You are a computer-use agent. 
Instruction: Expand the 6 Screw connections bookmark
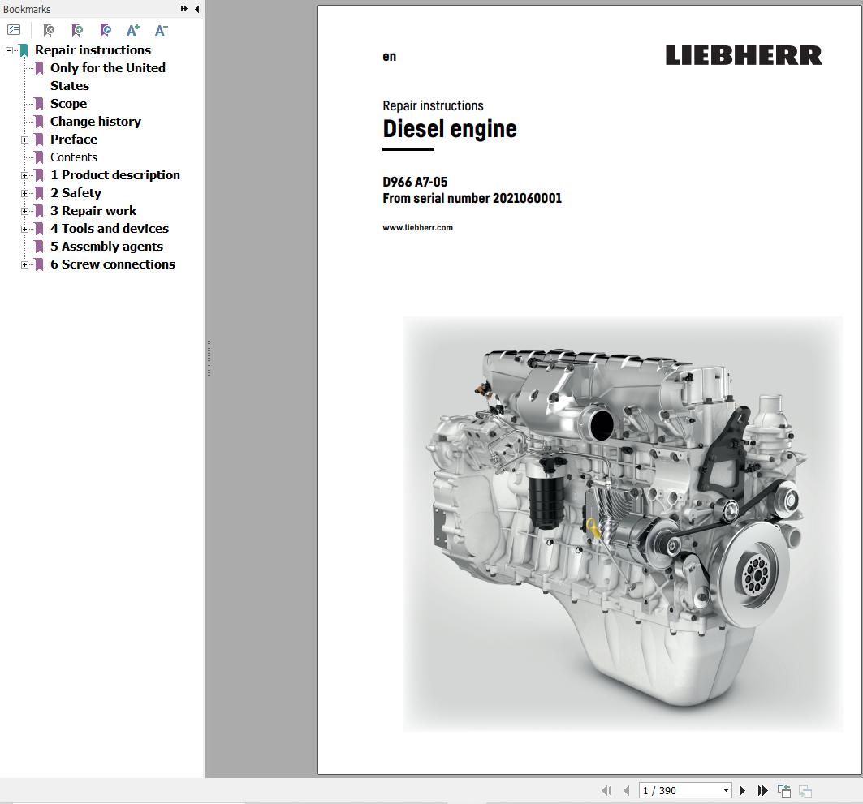[x=25, y=264]
